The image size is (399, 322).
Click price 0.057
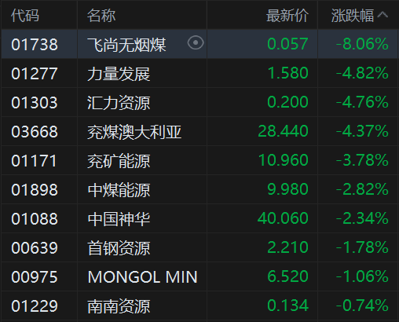tap(287, 44)
